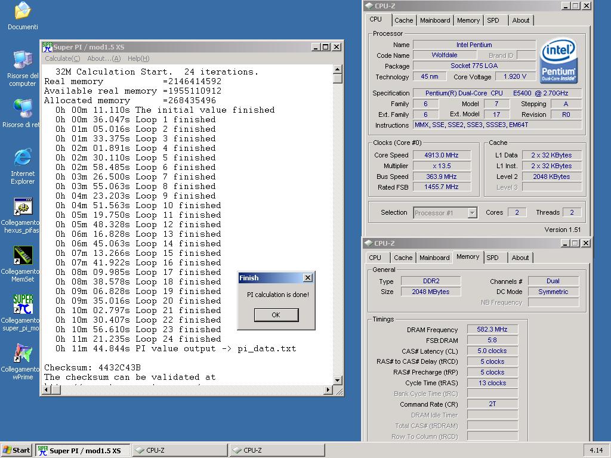The image size is (611, 458).
Task: Open the Help menu in Super PI
Action: coord(138,58)
